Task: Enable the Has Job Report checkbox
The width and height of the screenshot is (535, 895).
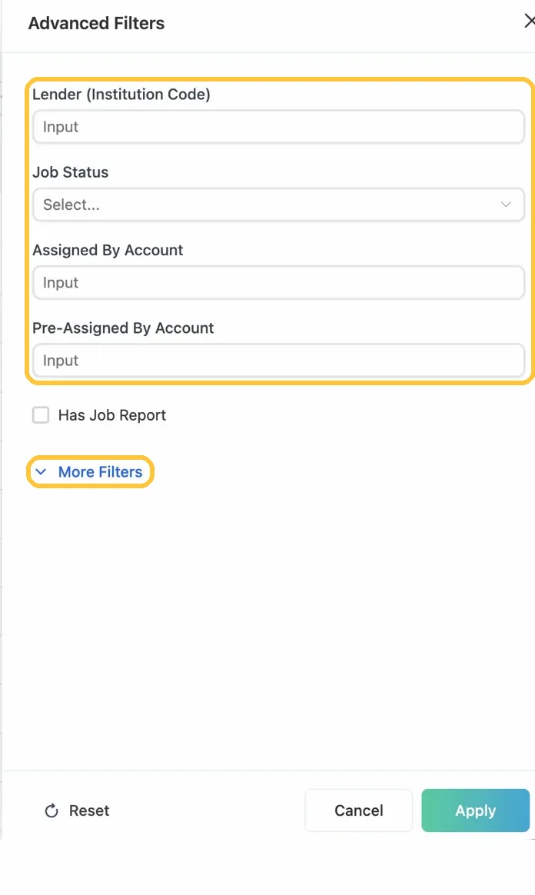Action: pyautogui.click(x=41, y=415)
